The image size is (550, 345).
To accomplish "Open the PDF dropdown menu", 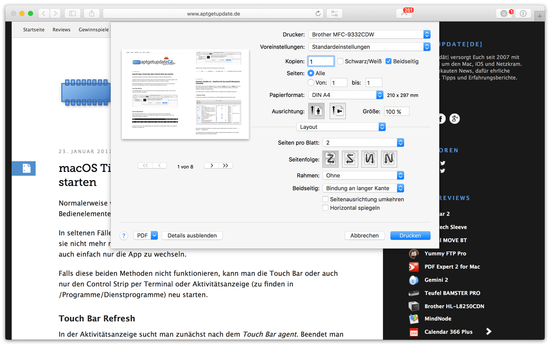I will (146, 236).
